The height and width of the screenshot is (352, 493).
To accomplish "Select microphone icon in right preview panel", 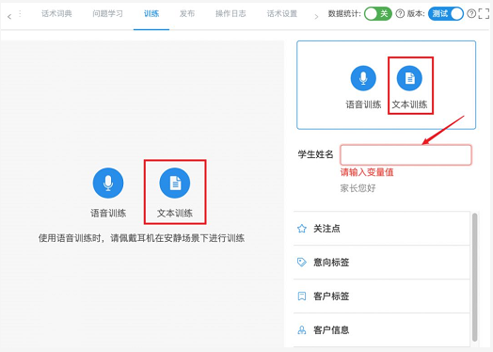I will pos(363,78).
